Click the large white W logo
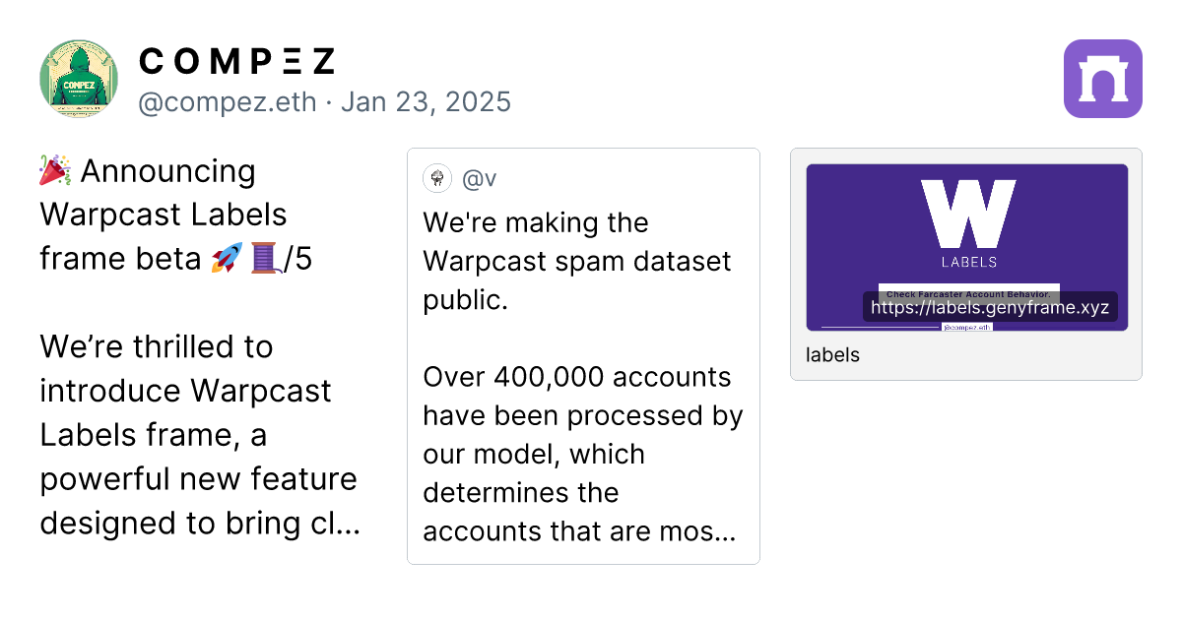 968,214
